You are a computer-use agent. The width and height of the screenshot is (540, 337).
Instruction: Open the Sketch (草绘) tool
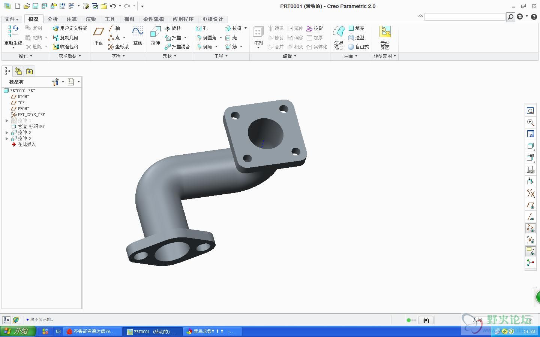pos(138,36)
